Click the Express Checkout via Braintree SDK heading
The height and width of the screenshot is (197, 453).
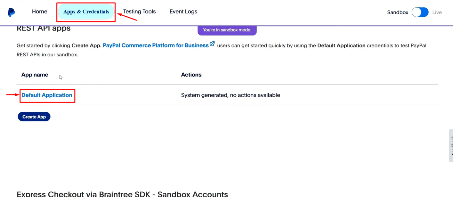[x=122, y=194]
